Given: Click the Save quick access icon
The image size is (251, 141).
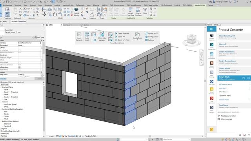Looking at the screenshot, I should (7, 2).
